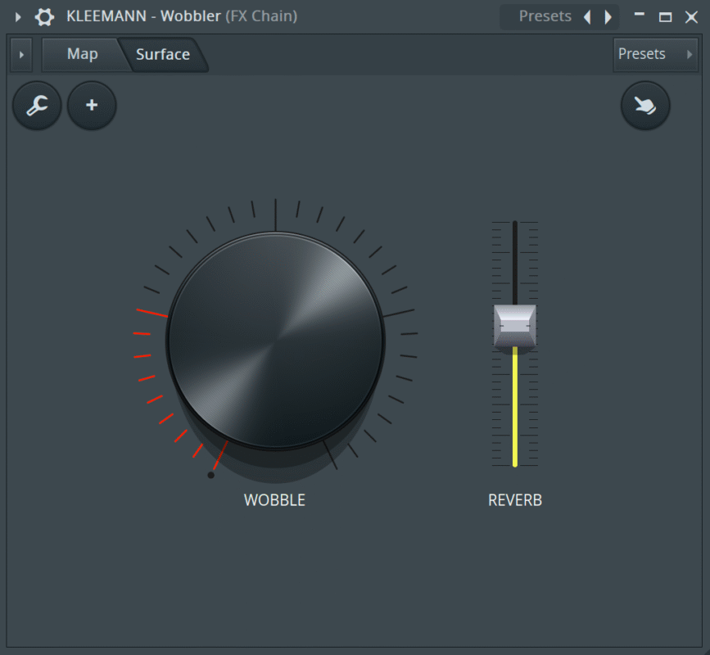Open the Presets dropdown beside the Surface tab
Image resolution: width=710 pixels, height=655 pixels.
pos(654,54)
